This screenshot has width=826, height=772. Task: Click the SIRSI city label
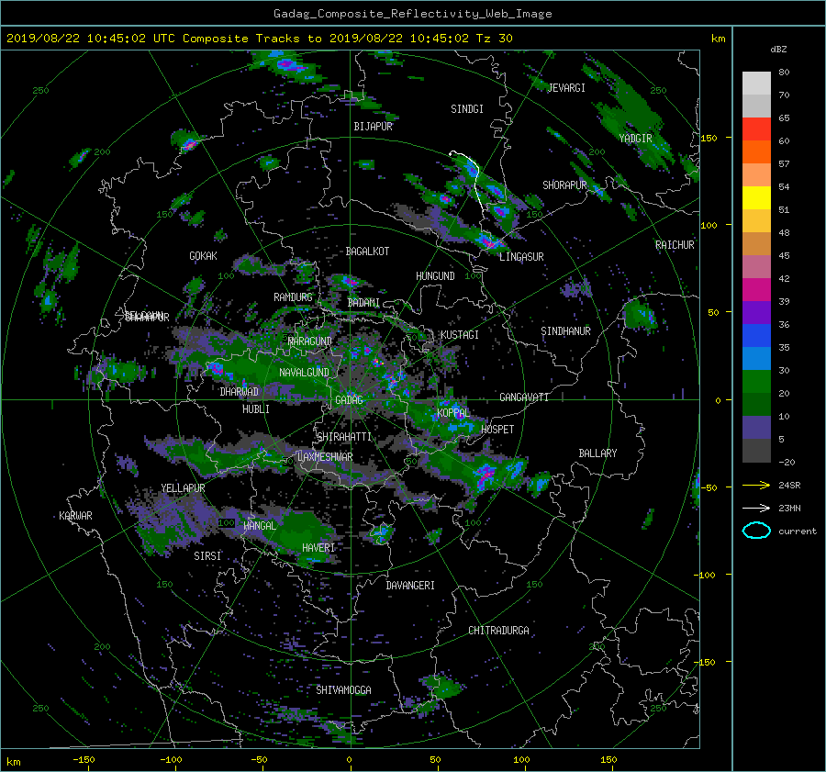tap(207, 556)
